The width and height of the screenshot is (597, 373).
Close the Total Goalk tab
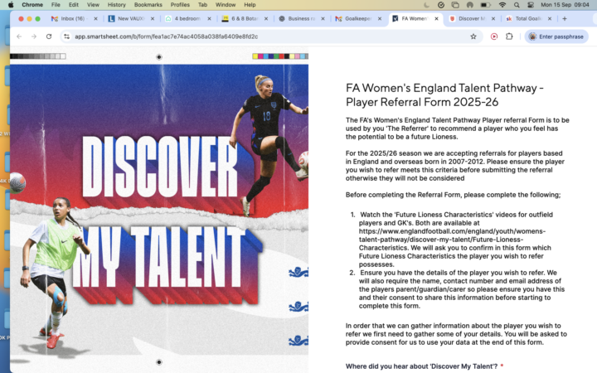[x=550, y=18]
